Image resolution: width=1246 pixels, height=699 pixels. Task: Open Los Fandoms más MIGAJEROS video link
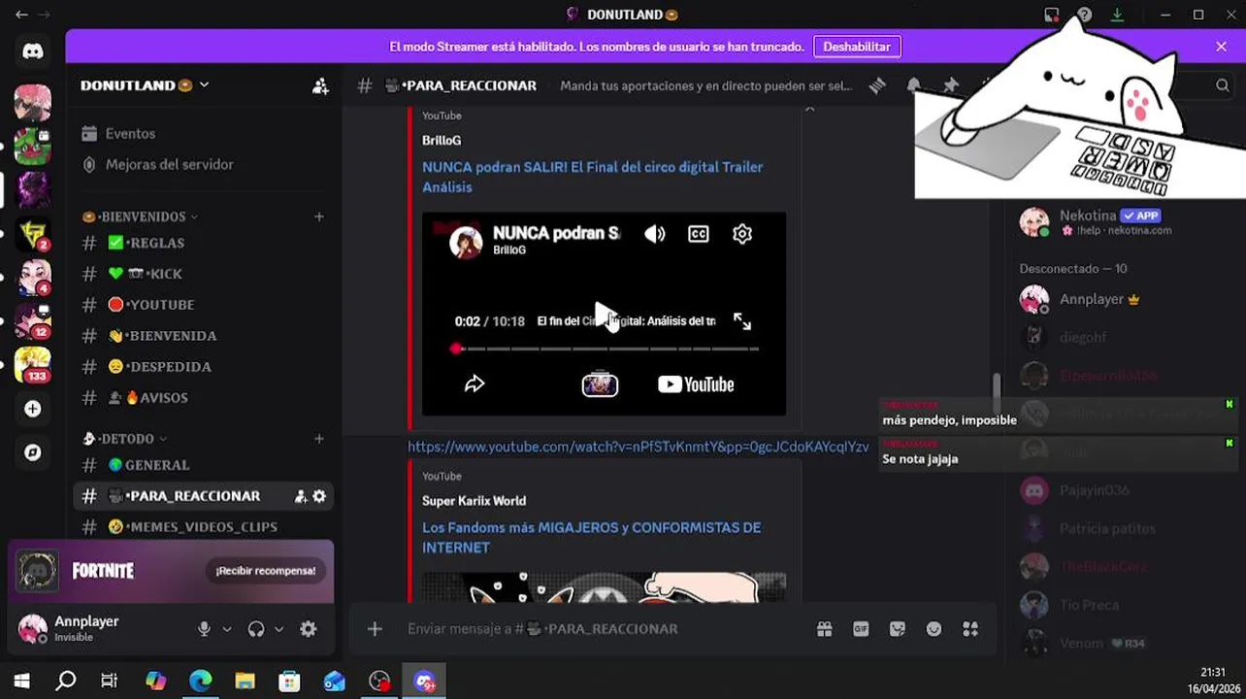click(x=591, y=538)
